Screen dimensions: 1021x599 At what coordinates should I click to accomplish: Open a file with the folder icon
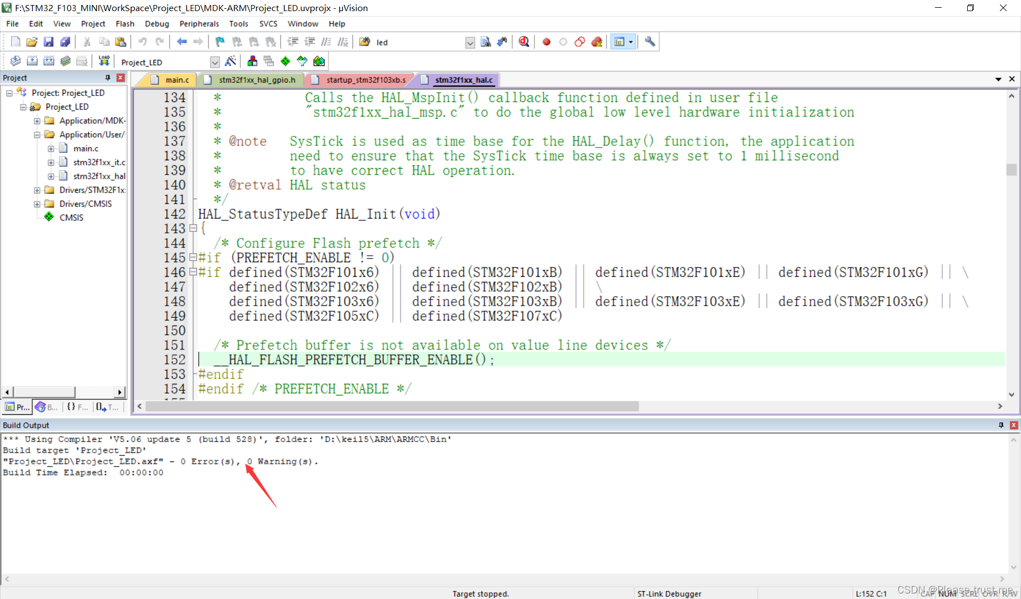(x=32, y=42)
